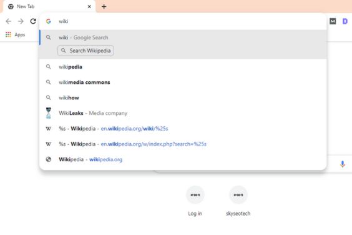The height and width of the screenshot is (235, 352).
Task: Click the browser back arrow
Action: pyautogui.click(x=8, y=21)
